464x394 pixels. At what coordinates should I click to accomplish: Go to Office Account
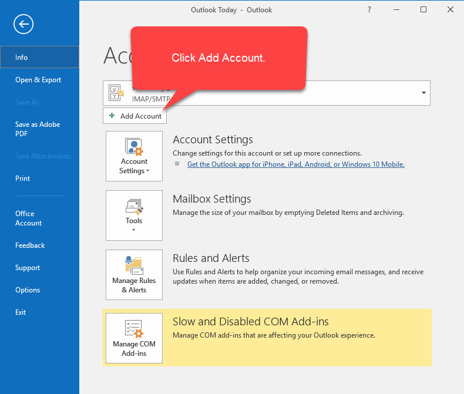(x=28, y=218)
